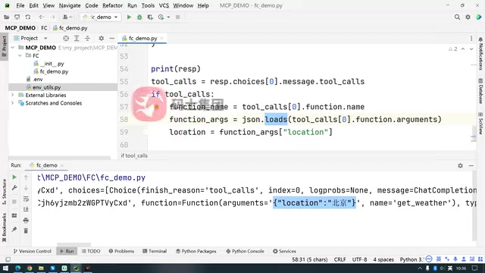
Task: Toggle soft-wrap in Run console
Action: [26, 199]
